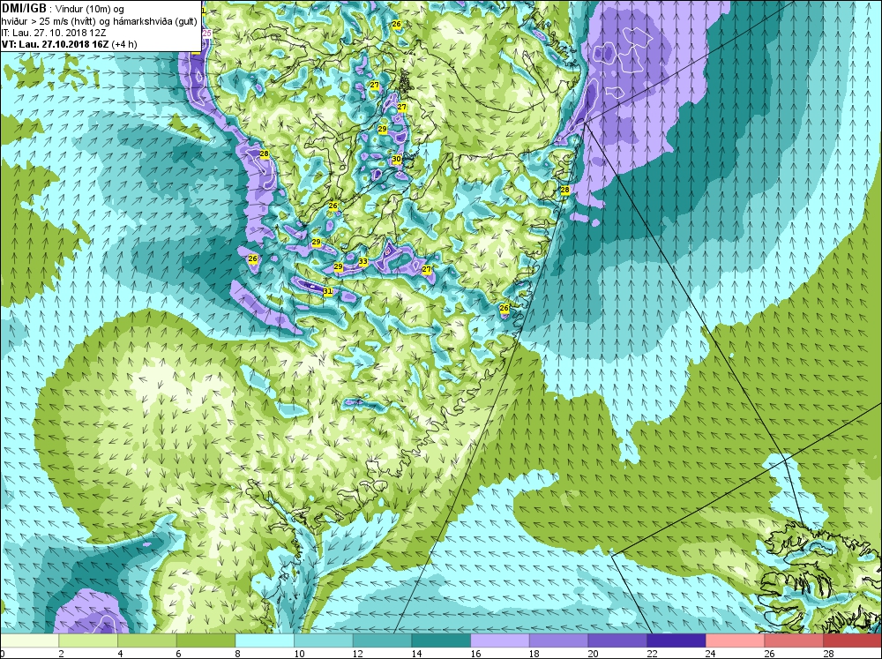
Task: Click the valid time 'VT: Lau. 27.10.2018 16Z (+4 h)'
Action: (x=69, y=44)
